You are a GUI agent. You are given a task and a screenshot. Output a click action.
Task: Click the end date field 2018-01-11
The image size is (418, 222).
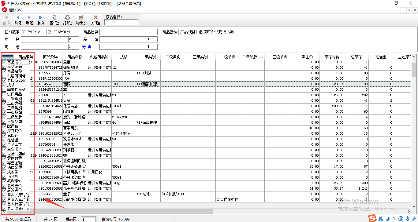[x=66, y=32]
